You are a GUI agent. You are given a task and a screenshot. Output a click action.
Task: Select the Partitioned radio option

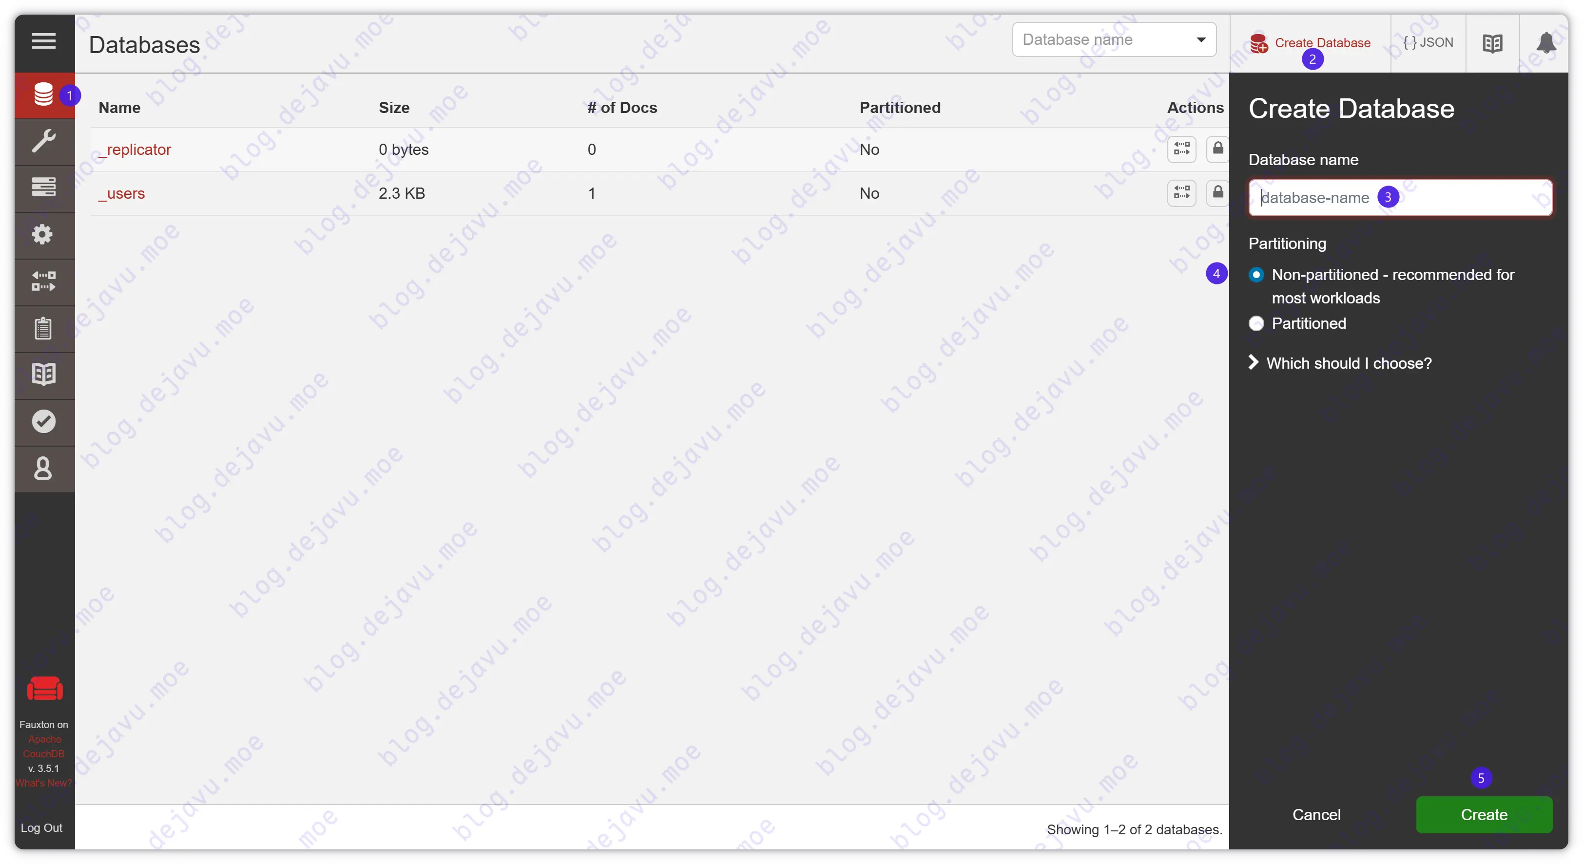[x=1256, y=323]
